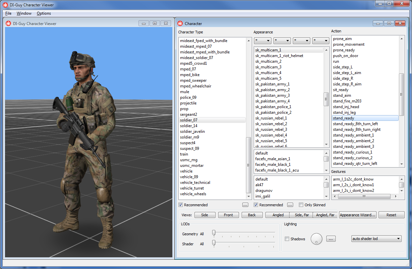Select sk_russian_rebel_4 appearance
Screen dimensions: 412x269
[x=271, y=135]
